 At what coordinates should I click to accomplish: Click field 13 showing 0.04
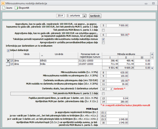pos(117,98)
